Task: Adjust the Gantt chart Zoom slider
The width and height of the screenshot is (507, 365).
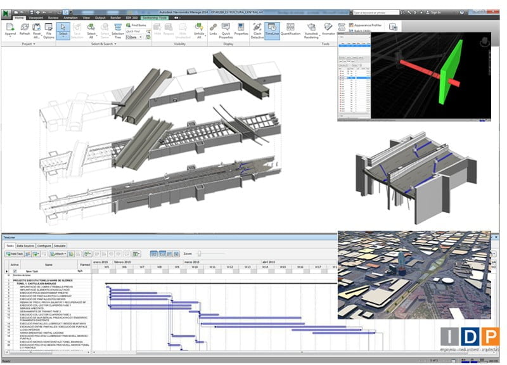Action: [x=200, y=253]
